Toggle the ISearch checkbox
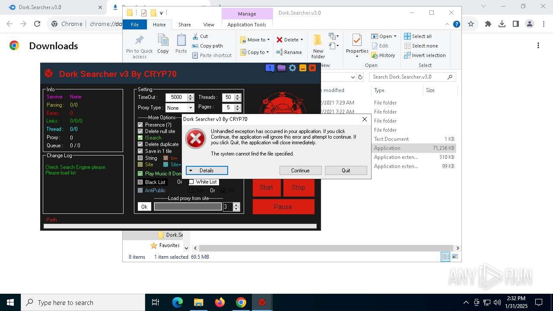This screenshot has width=553, height=311. tap(140, 138)
